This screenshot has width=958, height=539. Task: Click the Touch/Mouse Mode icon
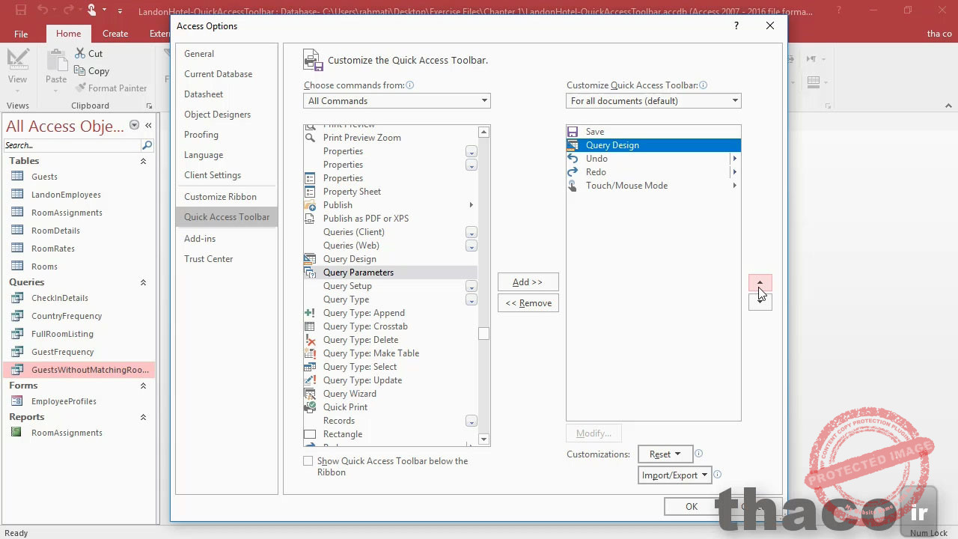coord(573,186)
